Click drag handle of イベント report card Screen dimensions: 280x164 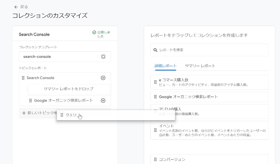[x=155, y=130]
